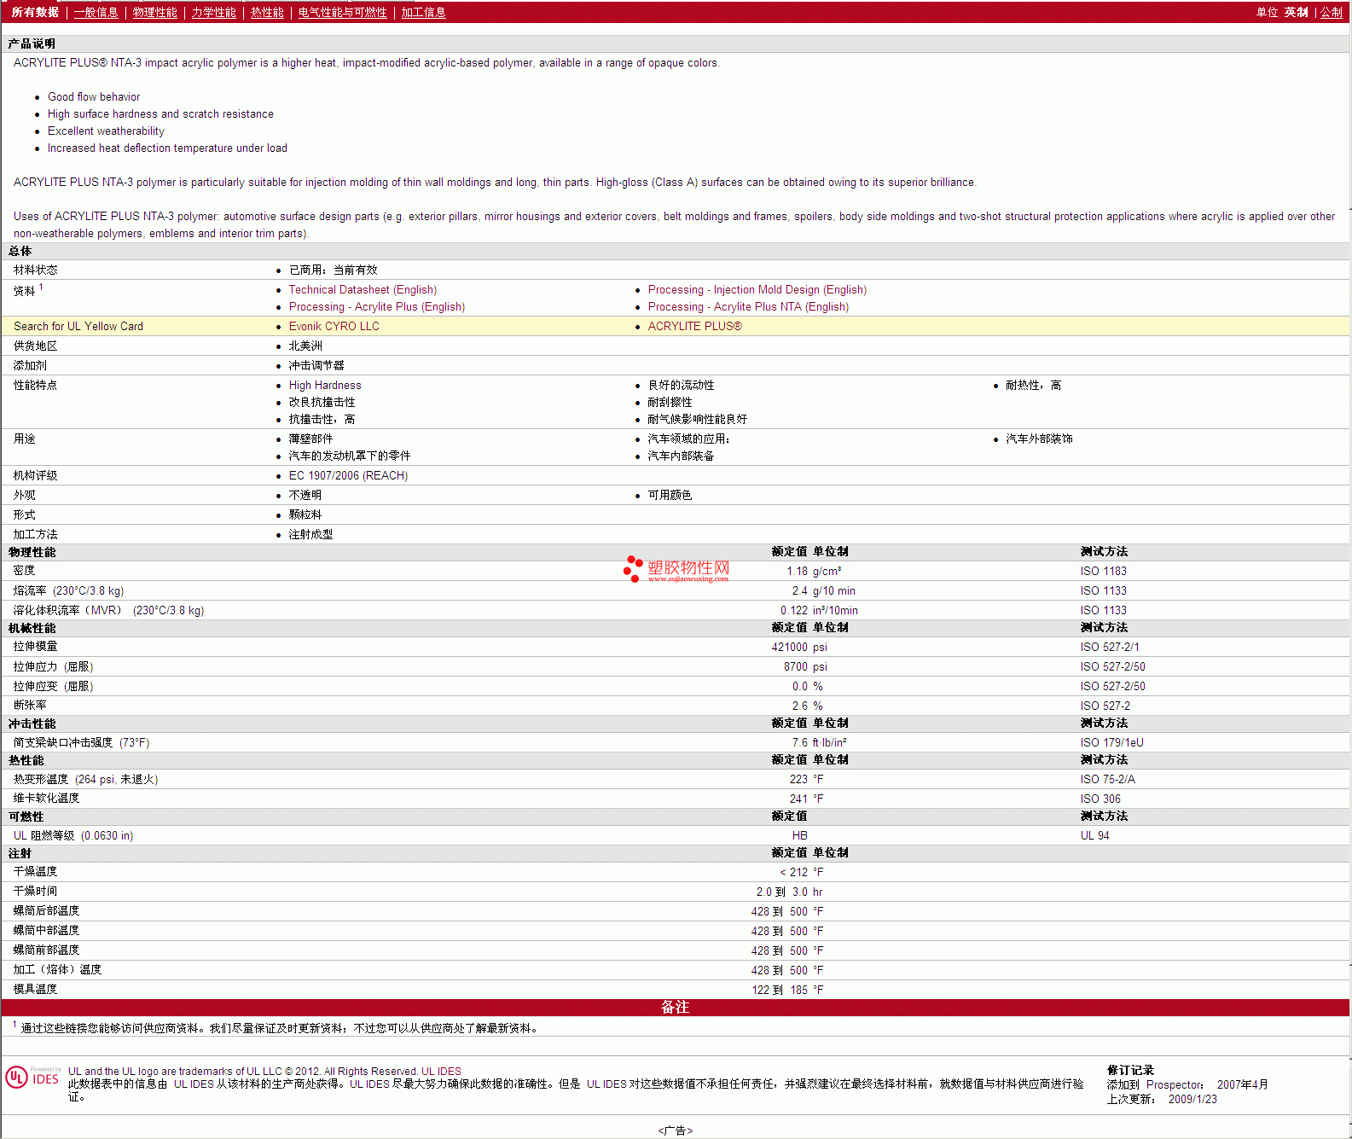Click the UL IDES logo icon
Viewport: 1352px width, 1139px height.
(32, 1078)
